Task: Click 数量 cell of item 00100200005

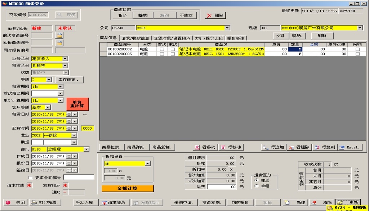Action: point(295,54)
